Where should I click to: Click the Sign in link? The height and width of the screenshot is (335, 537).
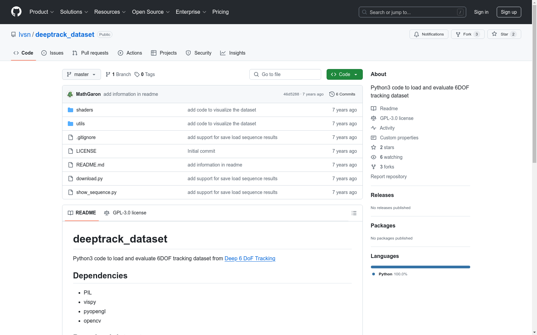pos(481,12)
